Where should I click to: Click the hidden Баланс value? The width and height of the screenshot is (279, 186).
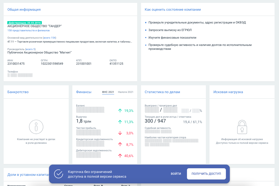[x=90, y=110]
